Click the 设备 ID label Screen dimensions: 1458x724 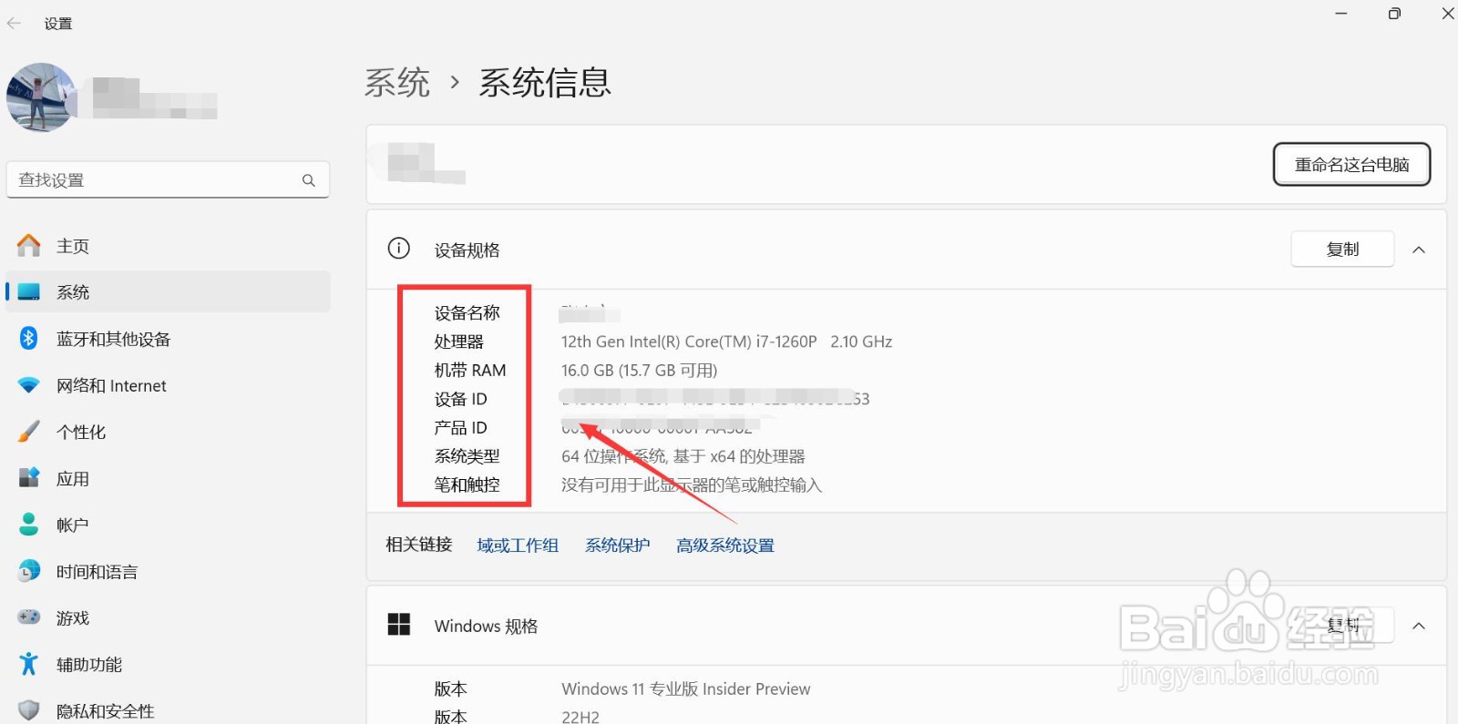click(x=461, y=399)
